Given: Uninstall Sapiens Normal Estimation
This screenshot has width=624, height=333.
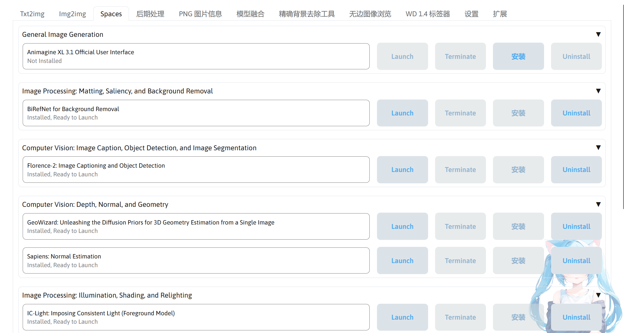Looking at the screenshot, I should click(576, 261).
